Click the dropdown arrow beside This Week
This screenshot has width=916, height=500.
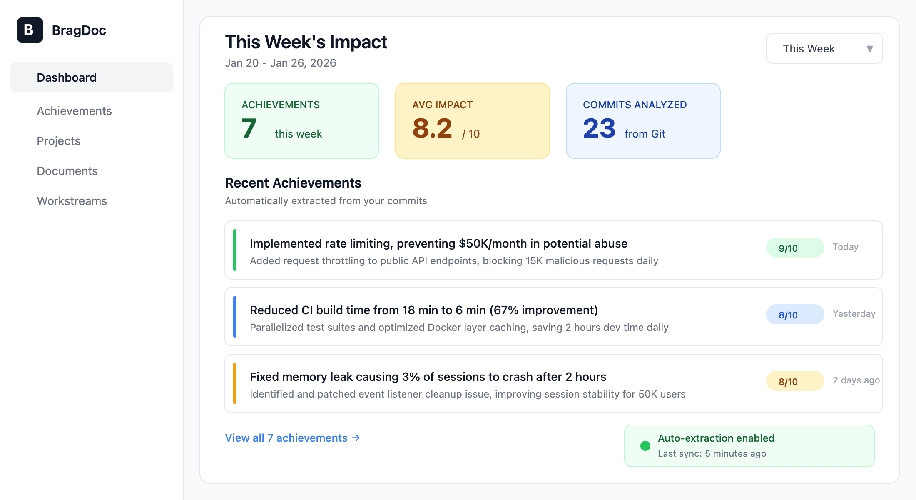pyautogui.click(x=869, y=49)
